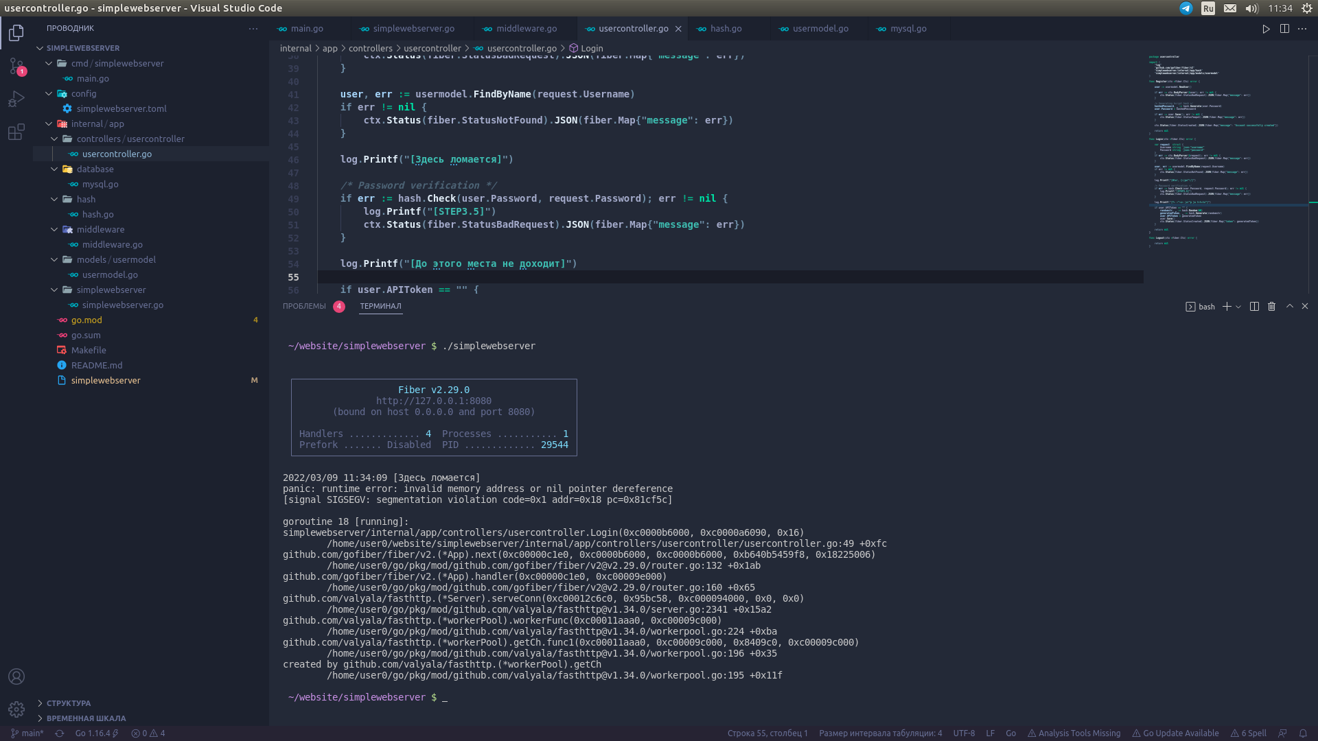Split the terminal panel
This screenshot has height=741, width=1318.
(1254, 307)
